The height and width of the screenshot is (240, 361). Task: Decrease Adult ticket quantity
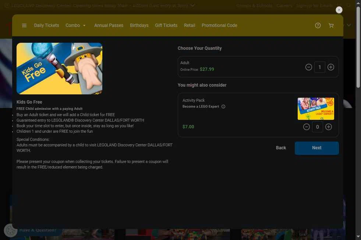[x=308, y=67]
